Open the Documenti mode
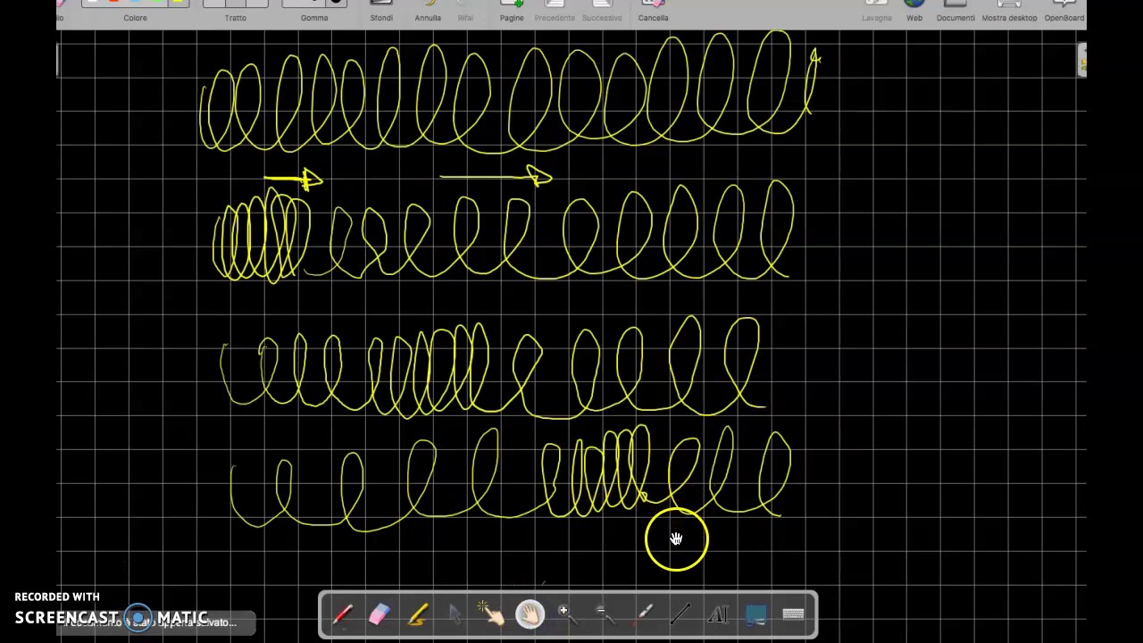 [955, 12]
